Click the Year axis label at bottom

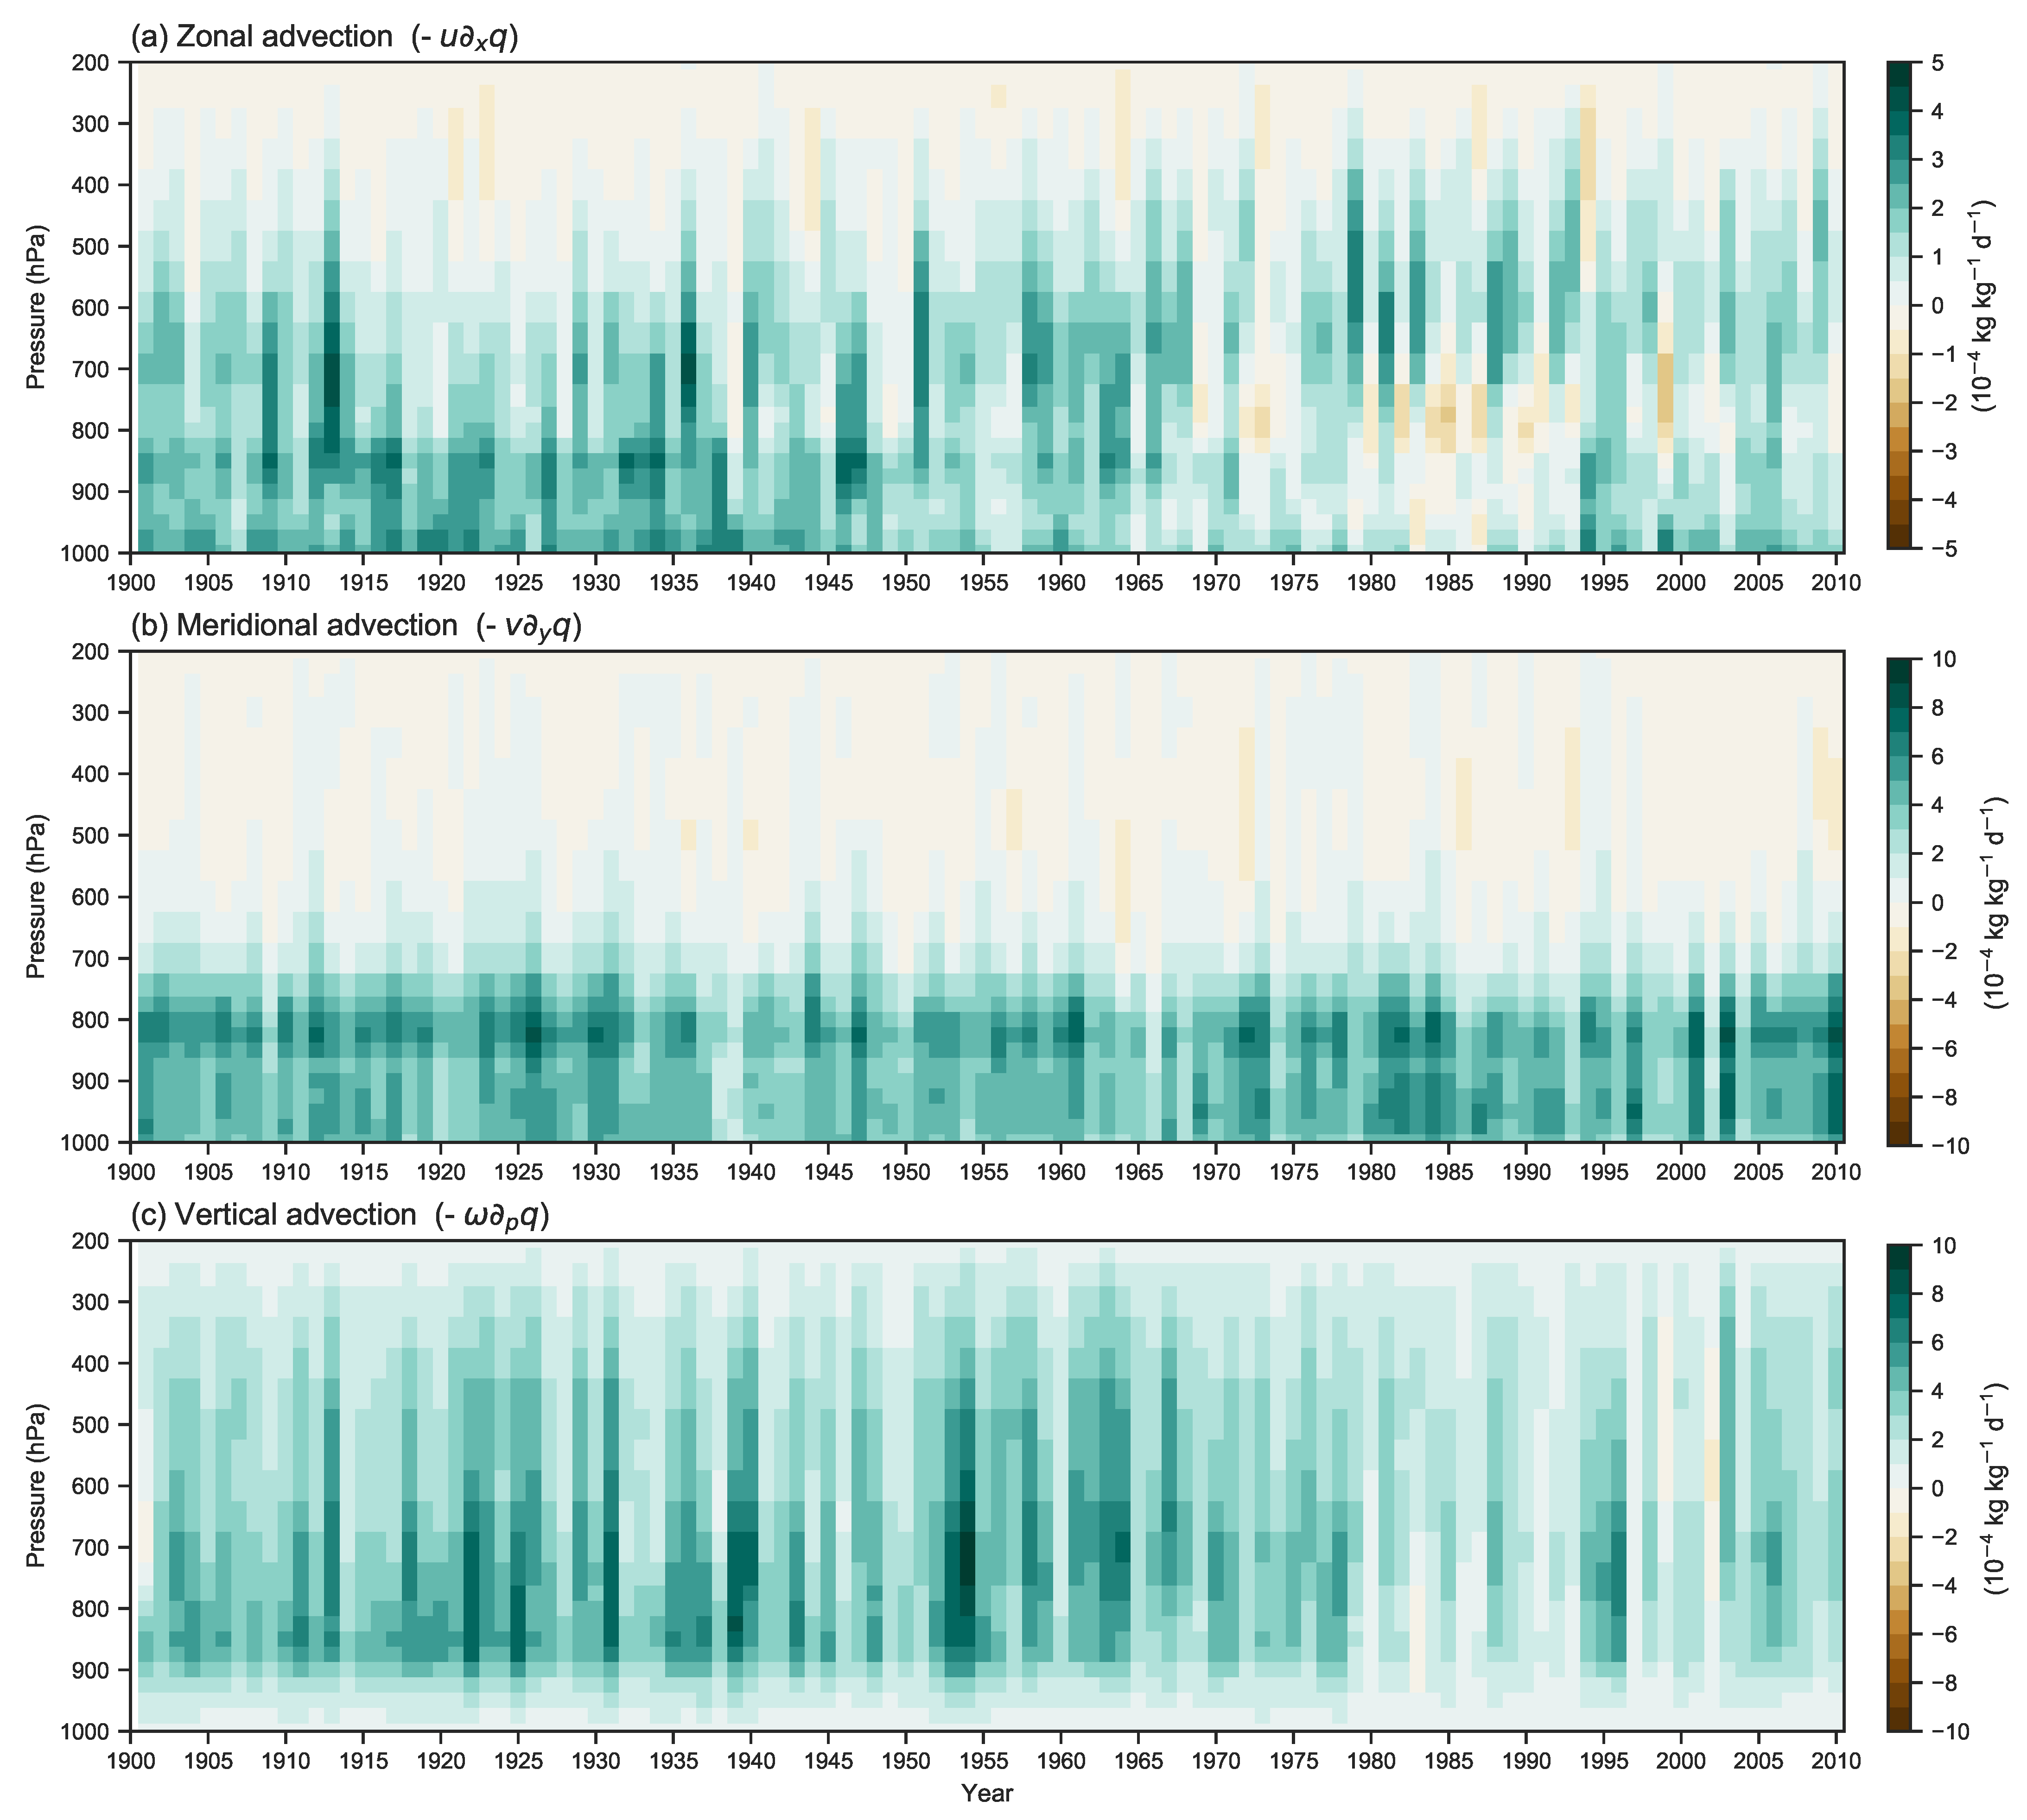[986, 1794]
